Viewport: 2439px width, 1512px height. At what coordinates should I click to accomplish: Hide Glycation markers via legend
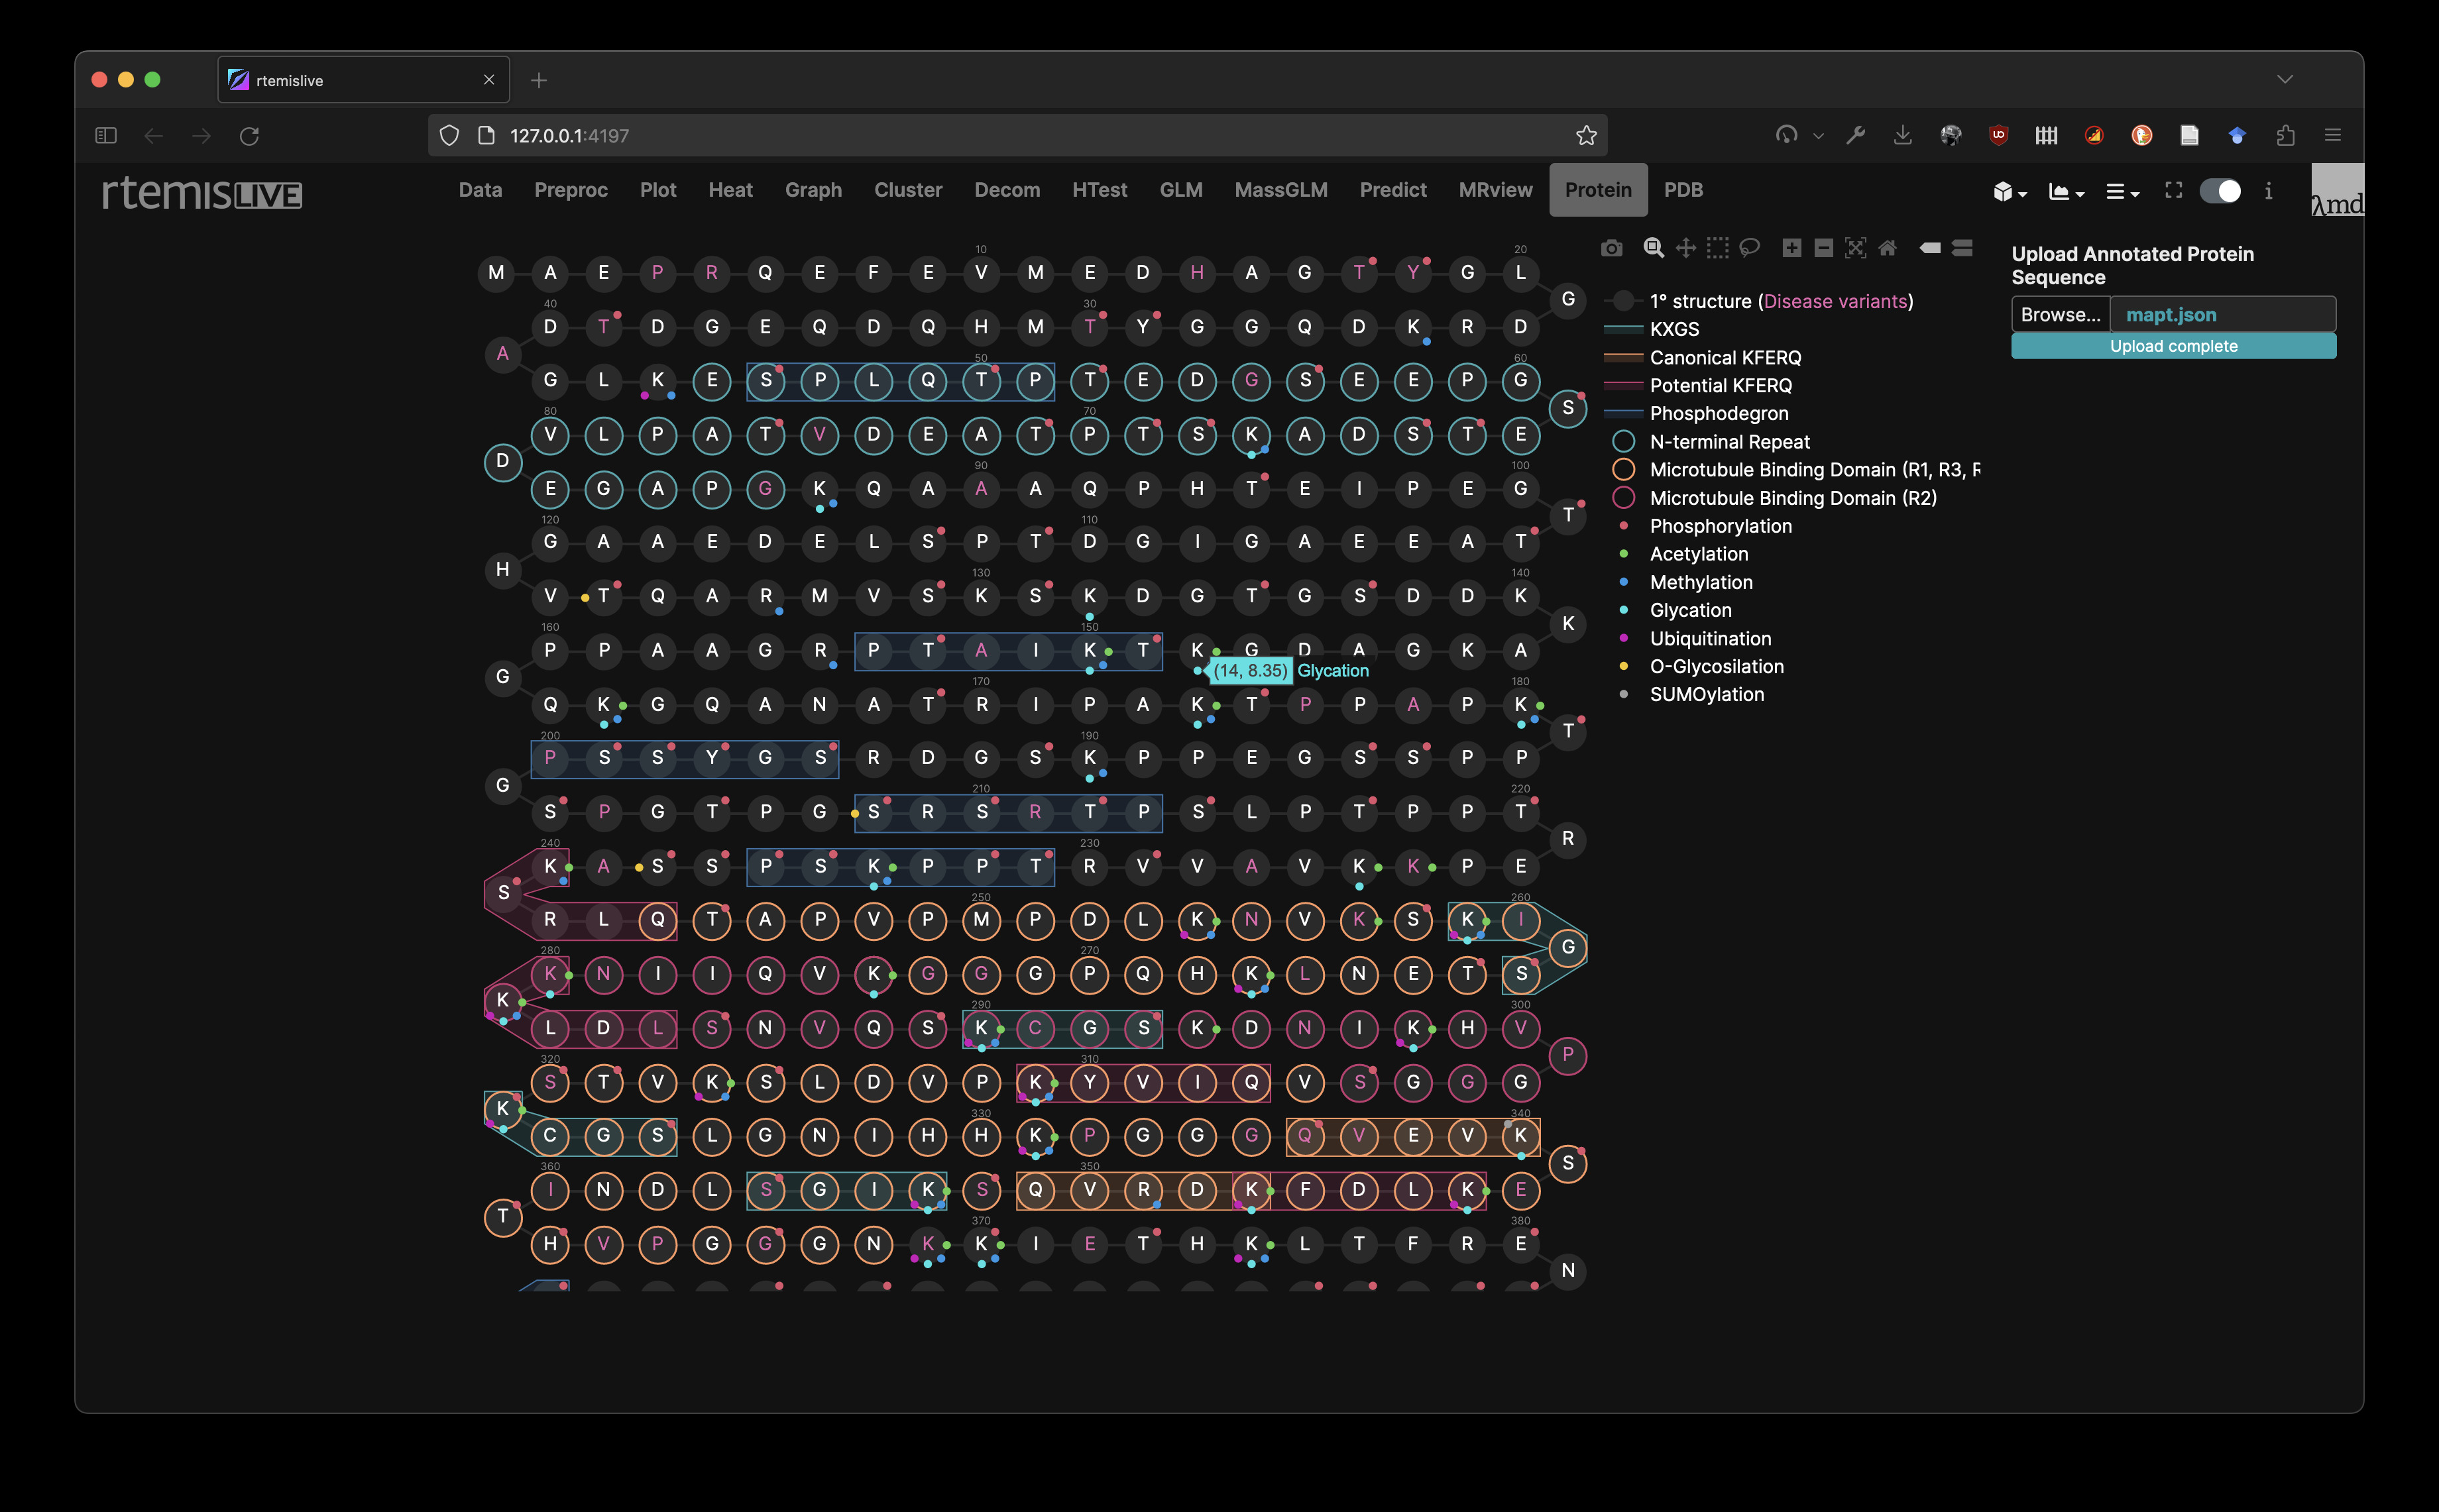(x=1690, y=610)
